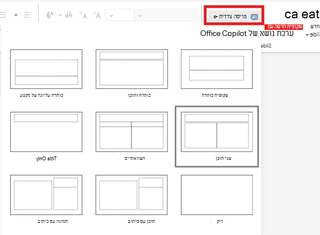
Task: Select the Title Slide layout thumbnail
Action: click(x=217, y=69)
